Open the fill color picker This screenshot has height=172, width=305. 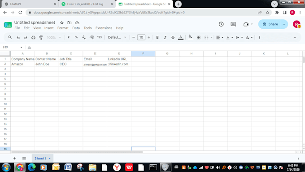pyautogui.click(x=191, y=37)
